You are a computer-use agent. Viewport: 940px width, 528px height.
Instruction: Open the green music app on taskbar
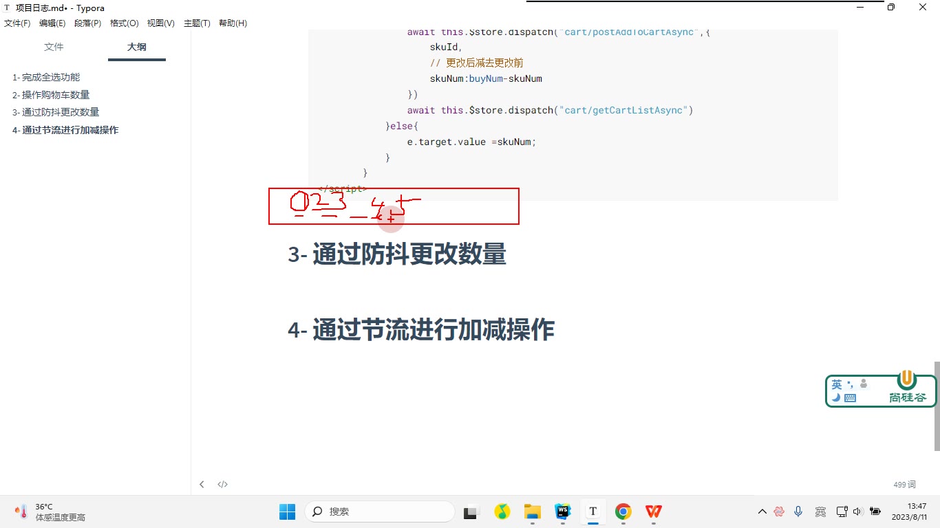502,511
